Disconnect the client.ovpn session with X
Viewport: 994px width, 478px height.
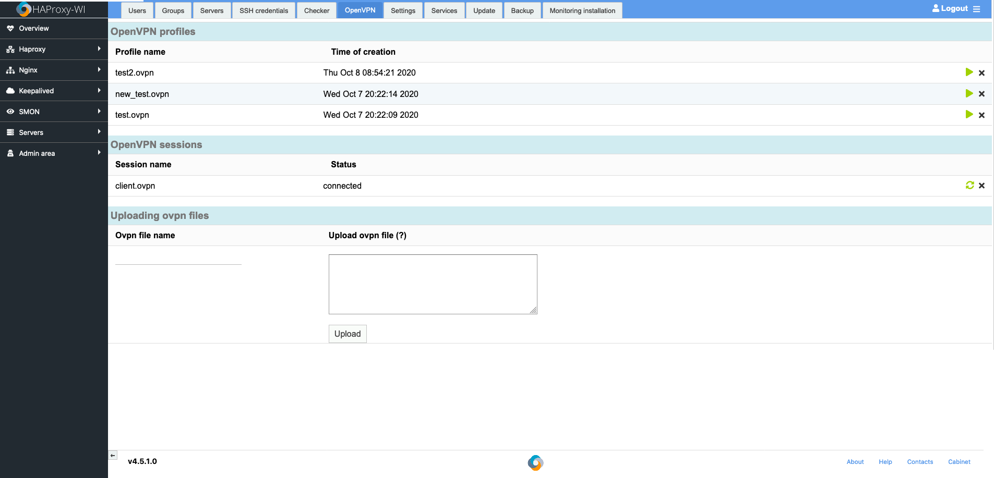[x=981, y=186]
